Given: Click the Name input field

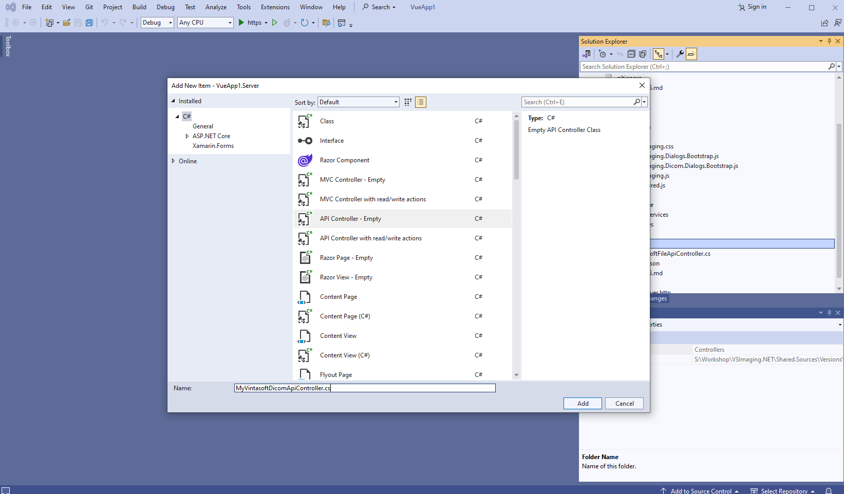Looking at the screenshot, I should coord(365,388).
